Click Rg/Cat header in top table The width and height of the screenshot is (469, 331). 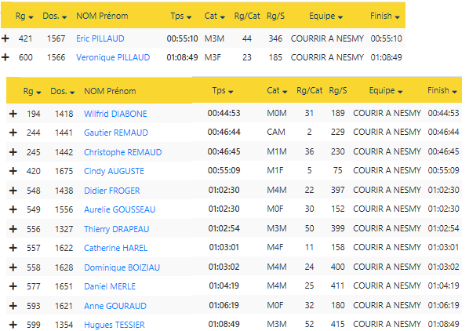(x=247, y=16)
